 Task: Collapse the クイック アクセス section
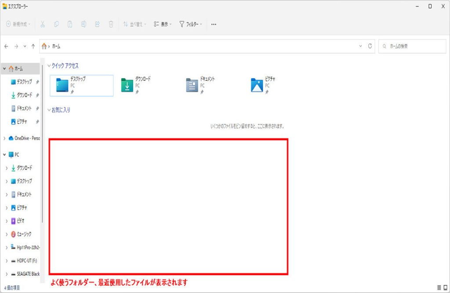[49, 65]
